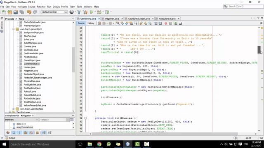Click the Build Project hammer icon

[x=79, y=12]
